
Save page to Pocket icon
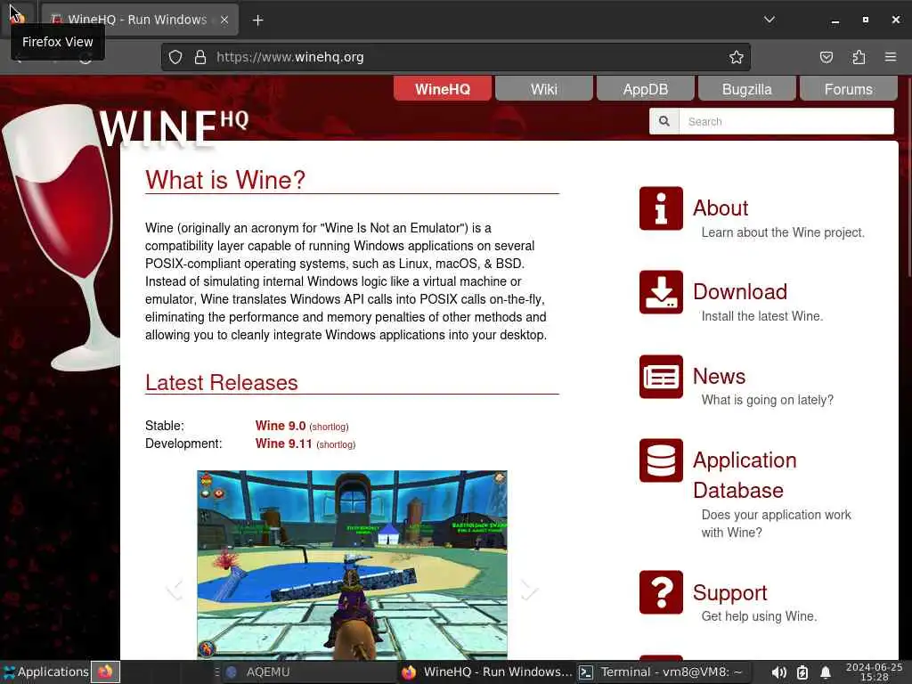point(826,57)
